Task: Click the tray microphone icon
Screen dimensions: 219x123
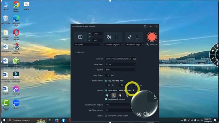Action: (195, 120)
